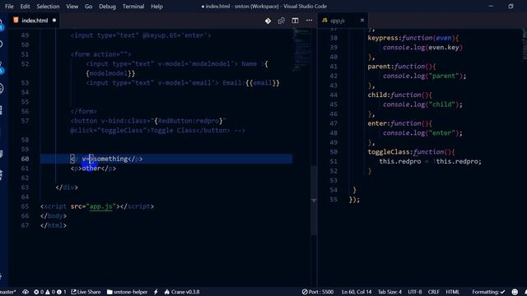
Task: Click 'toggleClass' function name in app.js
Action: [x=389, y=152]
